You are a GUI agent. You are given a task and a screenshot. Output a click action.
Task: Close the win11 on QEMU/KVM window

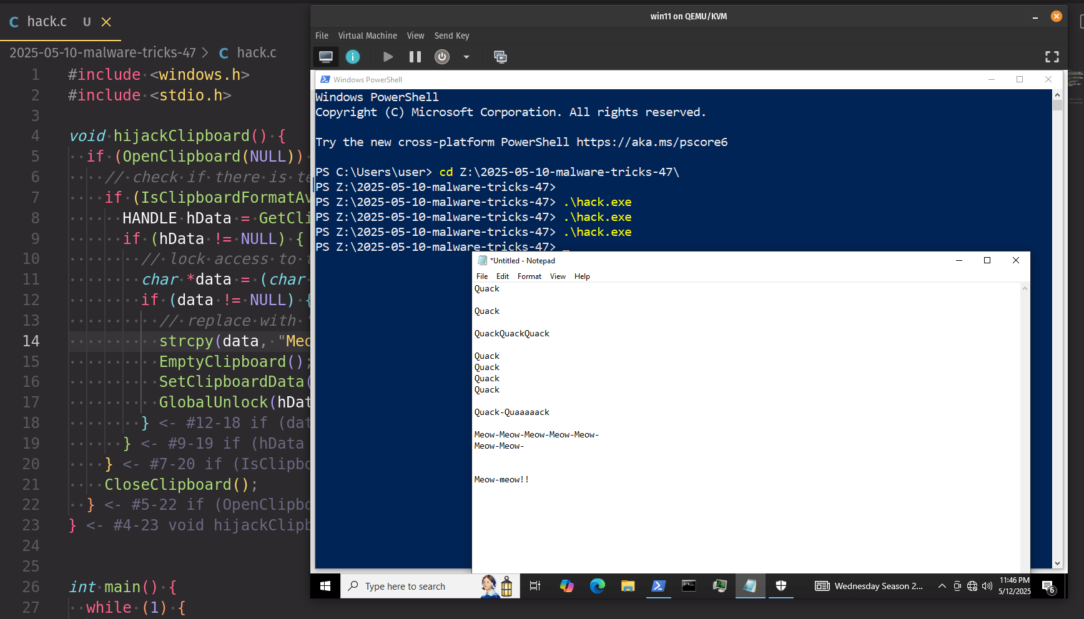pyautogui.click(x=1057, y=16)
